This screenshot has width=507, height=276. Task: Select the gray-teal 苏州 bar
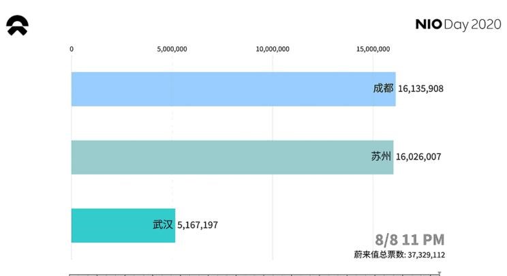pyautogui.click(x=218, y=157)
